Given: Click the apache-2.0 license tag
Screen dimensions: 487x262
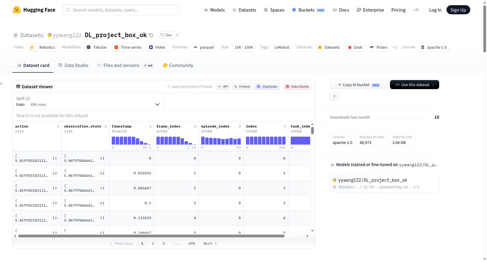Looking at the screenshot, I should click(434, 47).
